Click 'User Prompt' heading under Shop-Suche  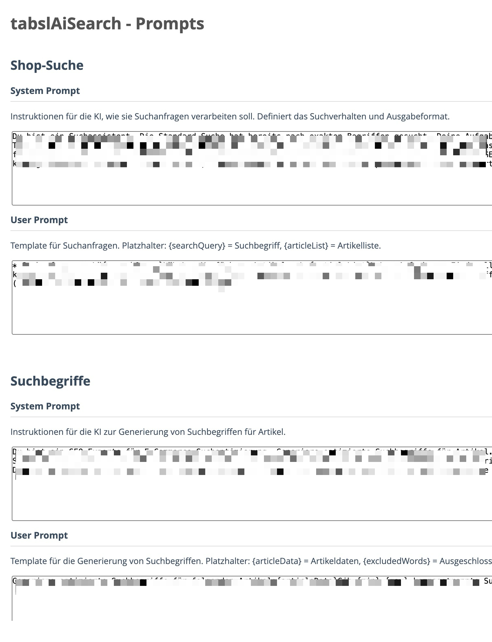(x=39, y=220)
